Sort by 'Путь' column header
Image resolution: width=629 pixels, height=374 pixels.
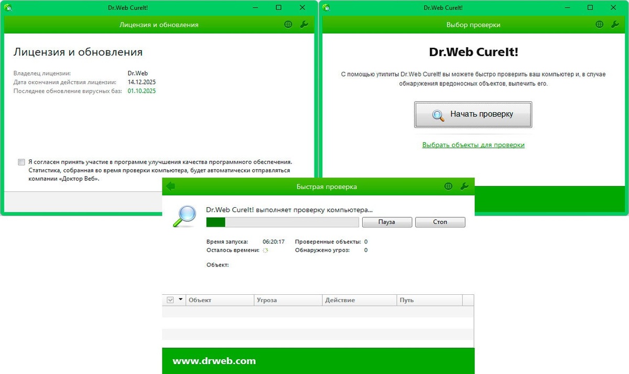coord(430,300)
